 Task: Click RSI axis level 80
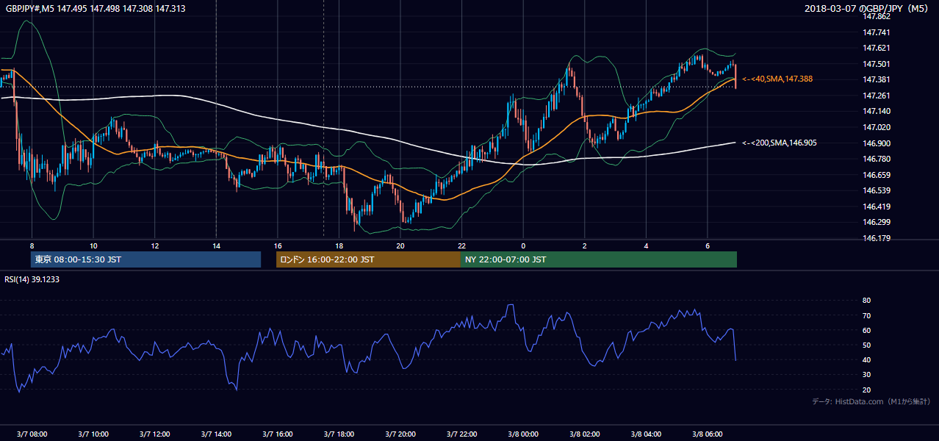866,301
